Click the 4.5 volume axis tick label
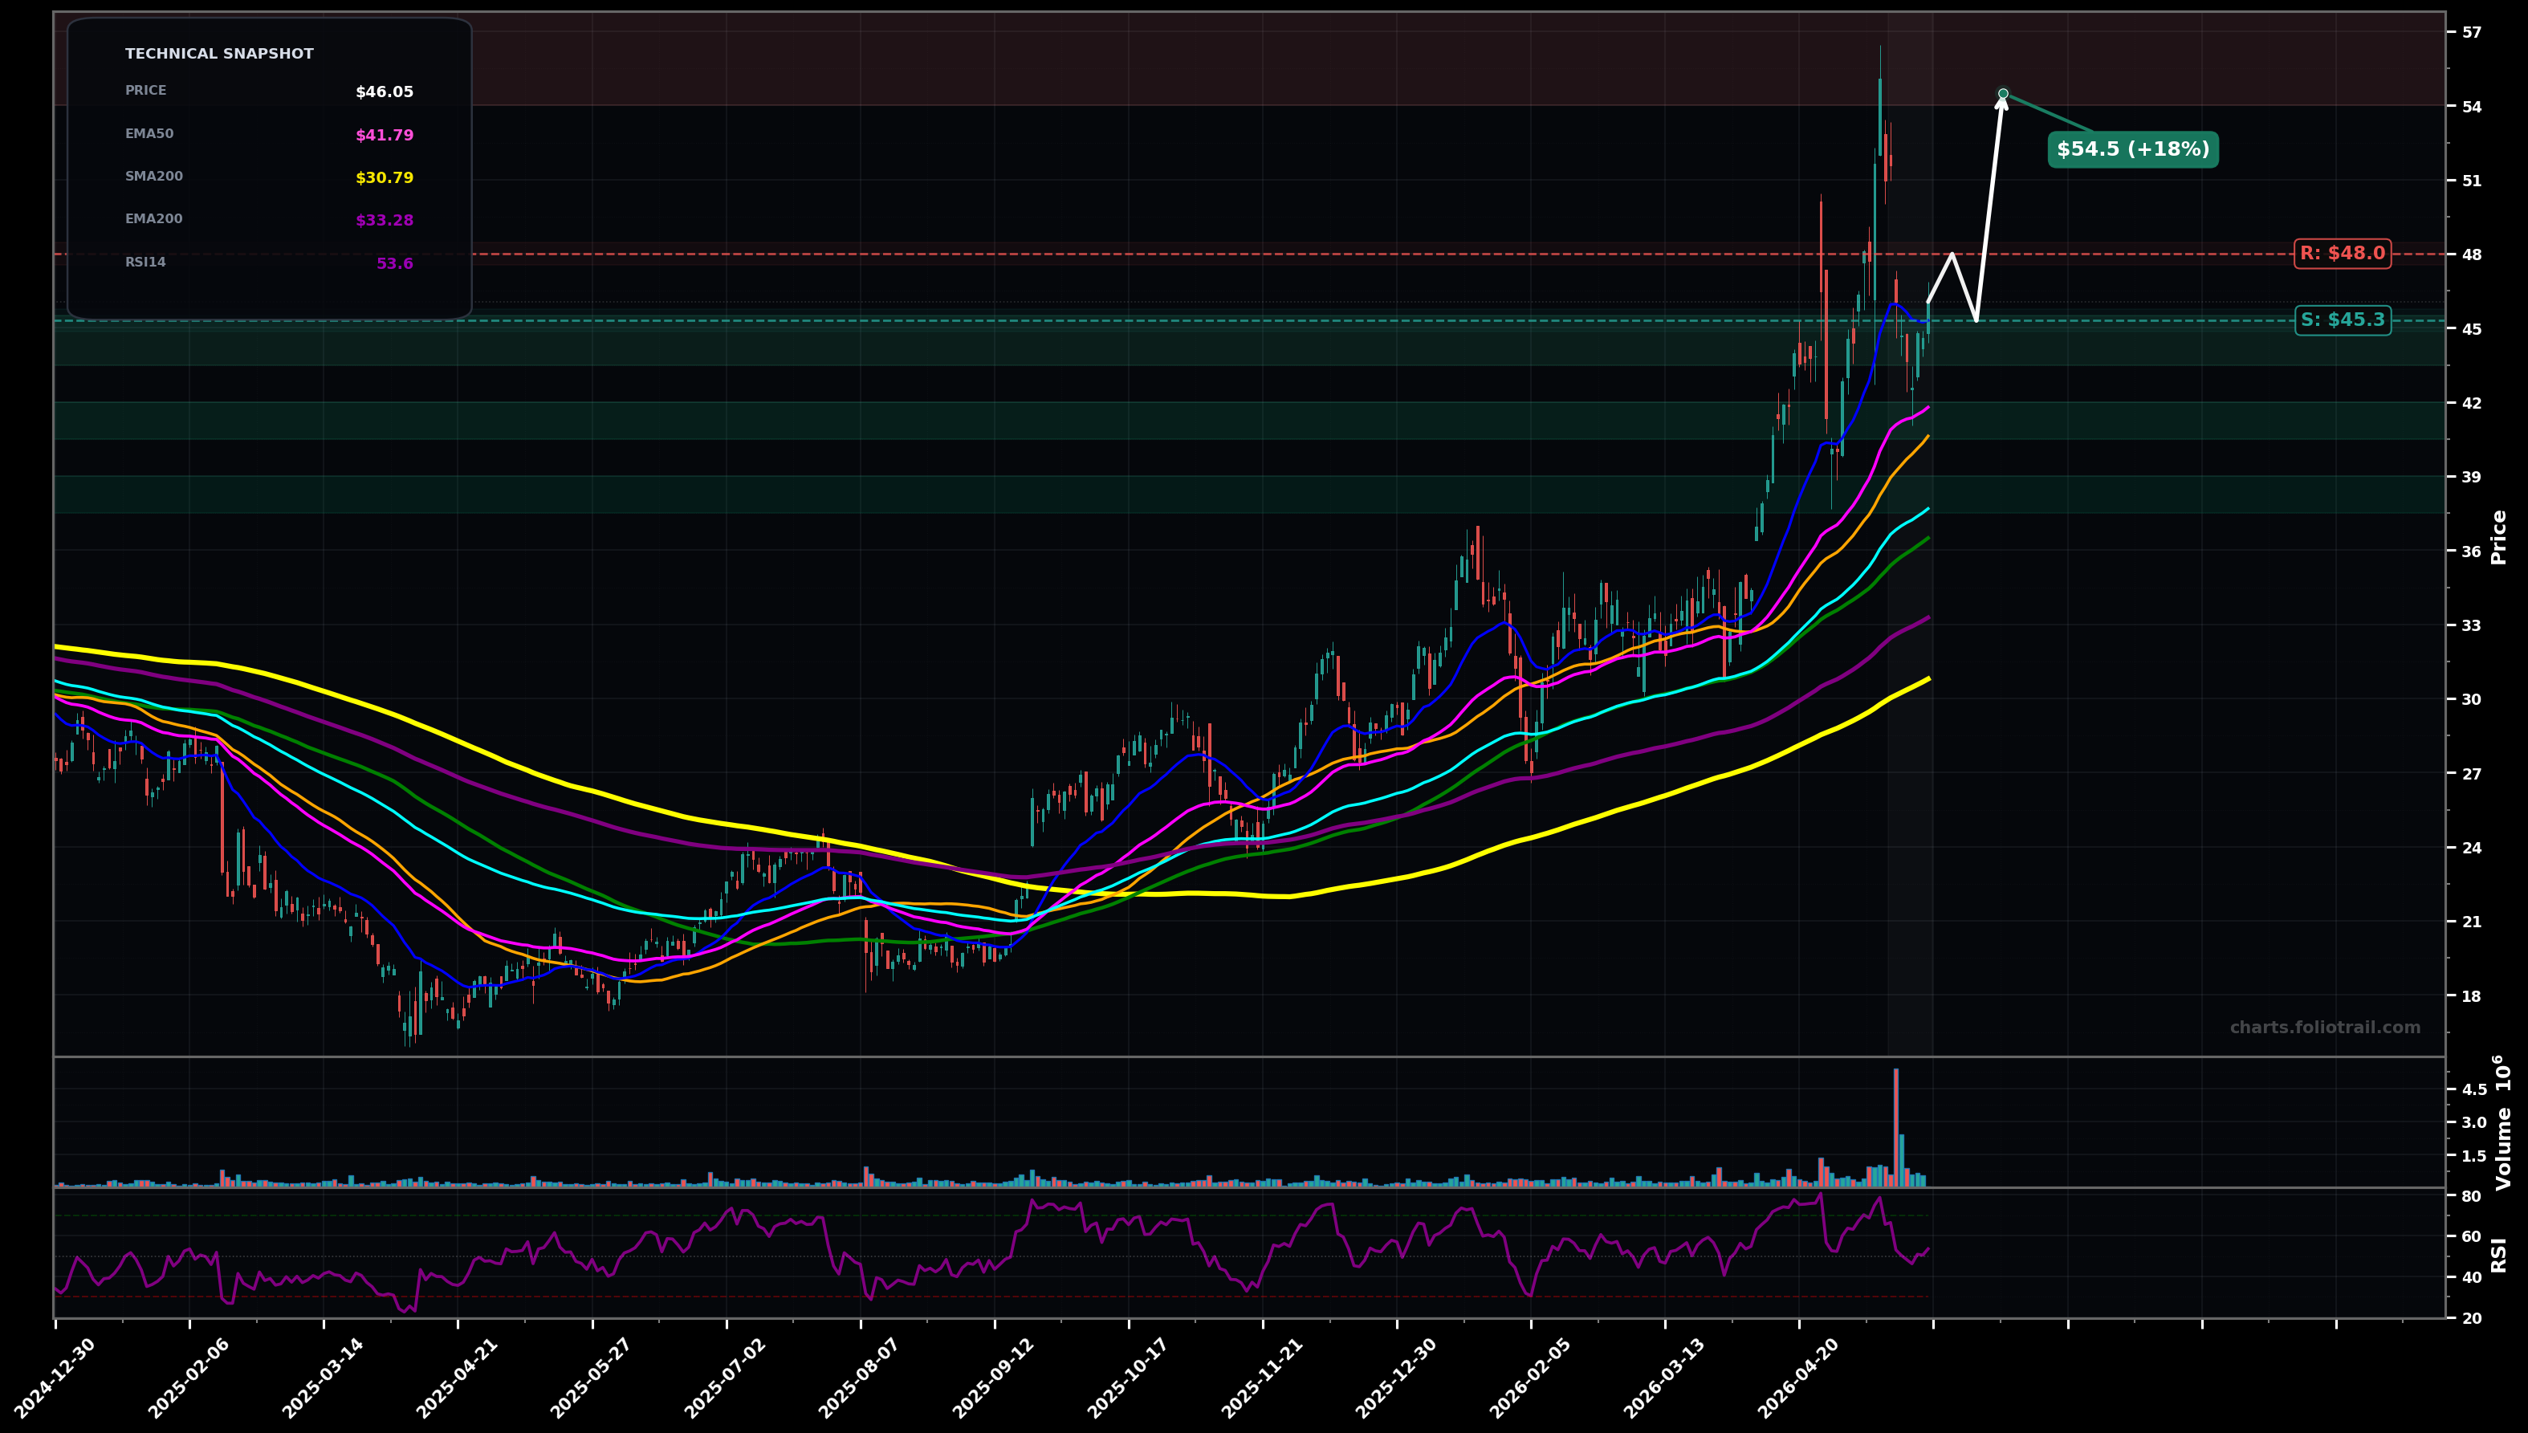This screenshot has width=2528, height=1433. pos(2474,1089)
